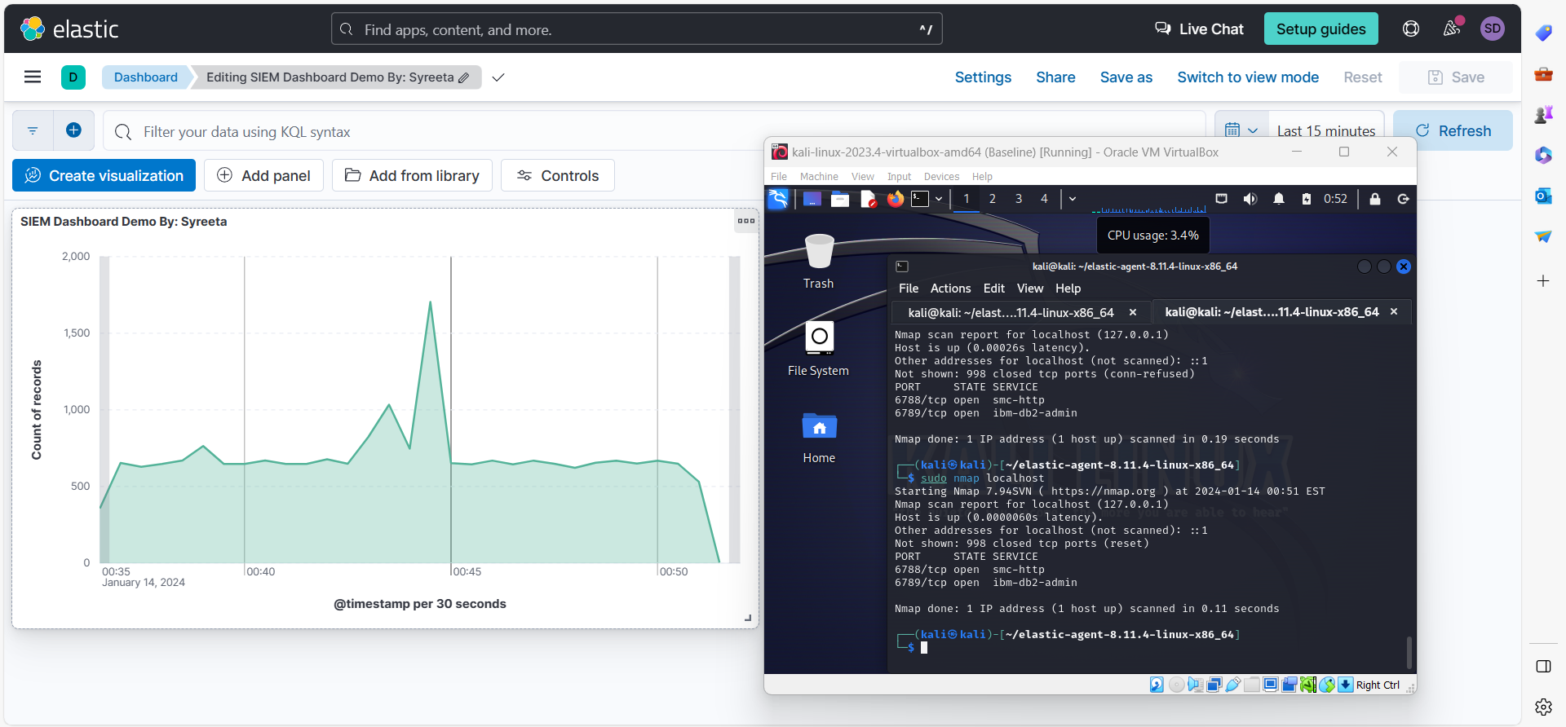Click the pencil icon beside dashboard title
Image resolution: width=1566 pixels, height=727 pixels.
pyautogui.click(x=464, y=78)
